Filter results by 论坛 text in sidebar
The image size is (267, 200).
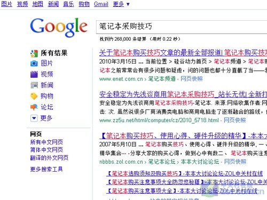click(x=47, y=107)
